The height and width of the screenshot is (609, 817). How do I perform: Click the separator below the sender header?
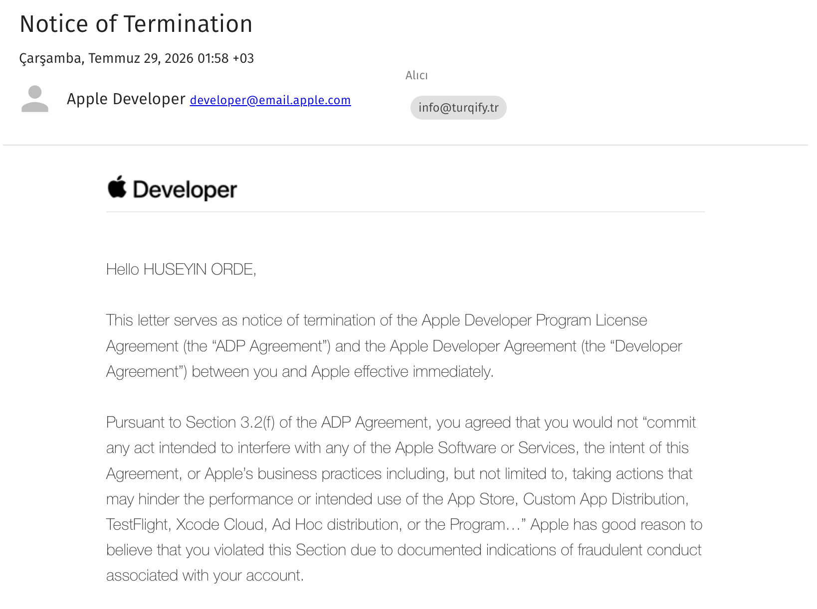(x=405, y=145)
